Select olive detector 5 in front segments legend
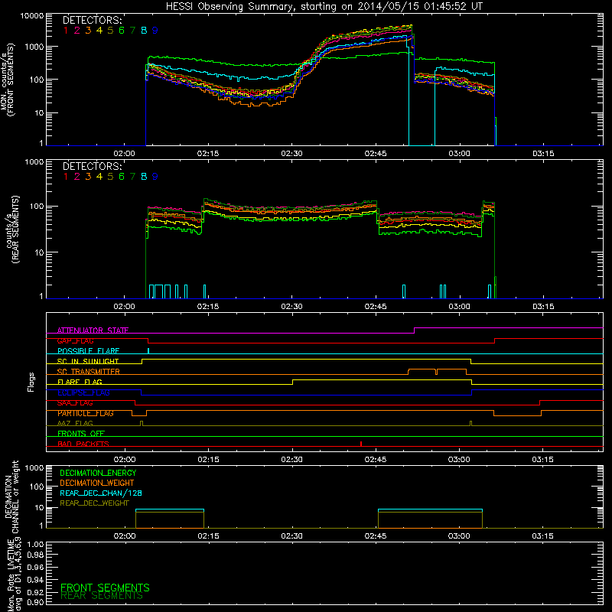 (x=110, y=31)
